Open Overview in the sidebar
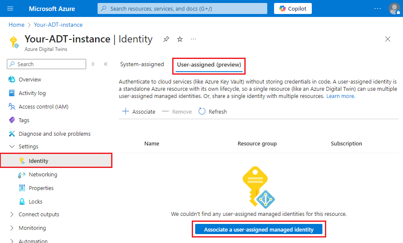This screenshot has width=403, height=243. pos(30,79)
